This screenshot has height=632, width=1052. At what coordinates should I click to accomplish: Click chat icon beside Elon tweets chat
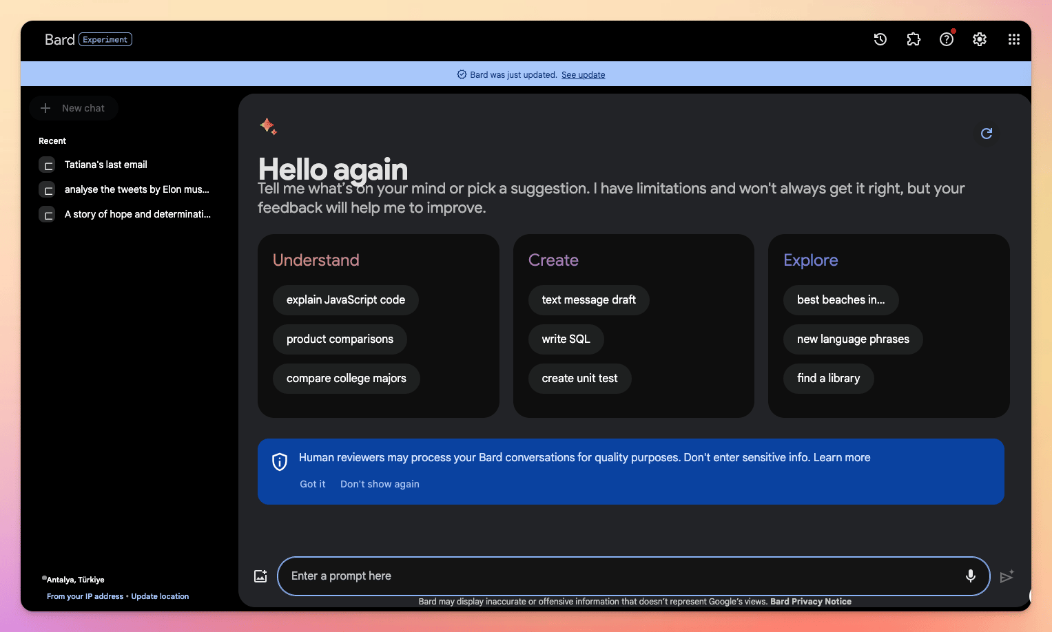[47, 190]
